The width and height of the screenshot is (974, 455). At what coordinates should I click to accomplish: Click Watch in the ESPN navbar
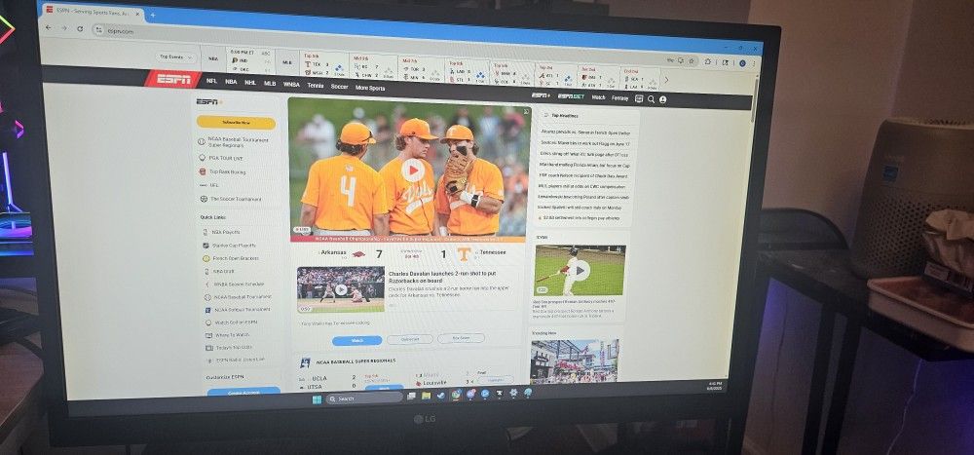point(598,97)
